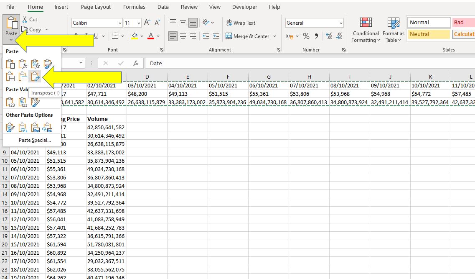The image size is (475, 279).
Task: Apply the Percent Style number format
Action: (306, 36)
